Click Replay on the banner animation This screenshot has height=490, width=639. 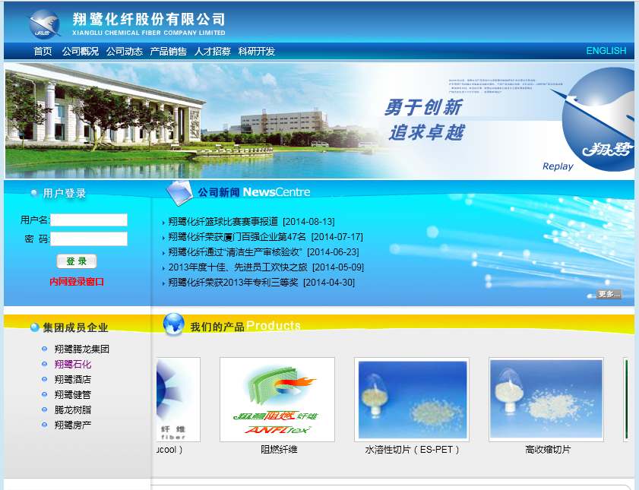(x=558, y=166)
